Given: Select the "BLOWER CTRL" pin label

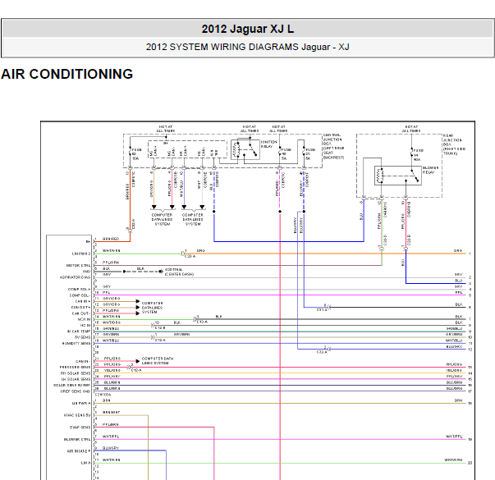Looking at the screenshot, I should coord(77,439).
